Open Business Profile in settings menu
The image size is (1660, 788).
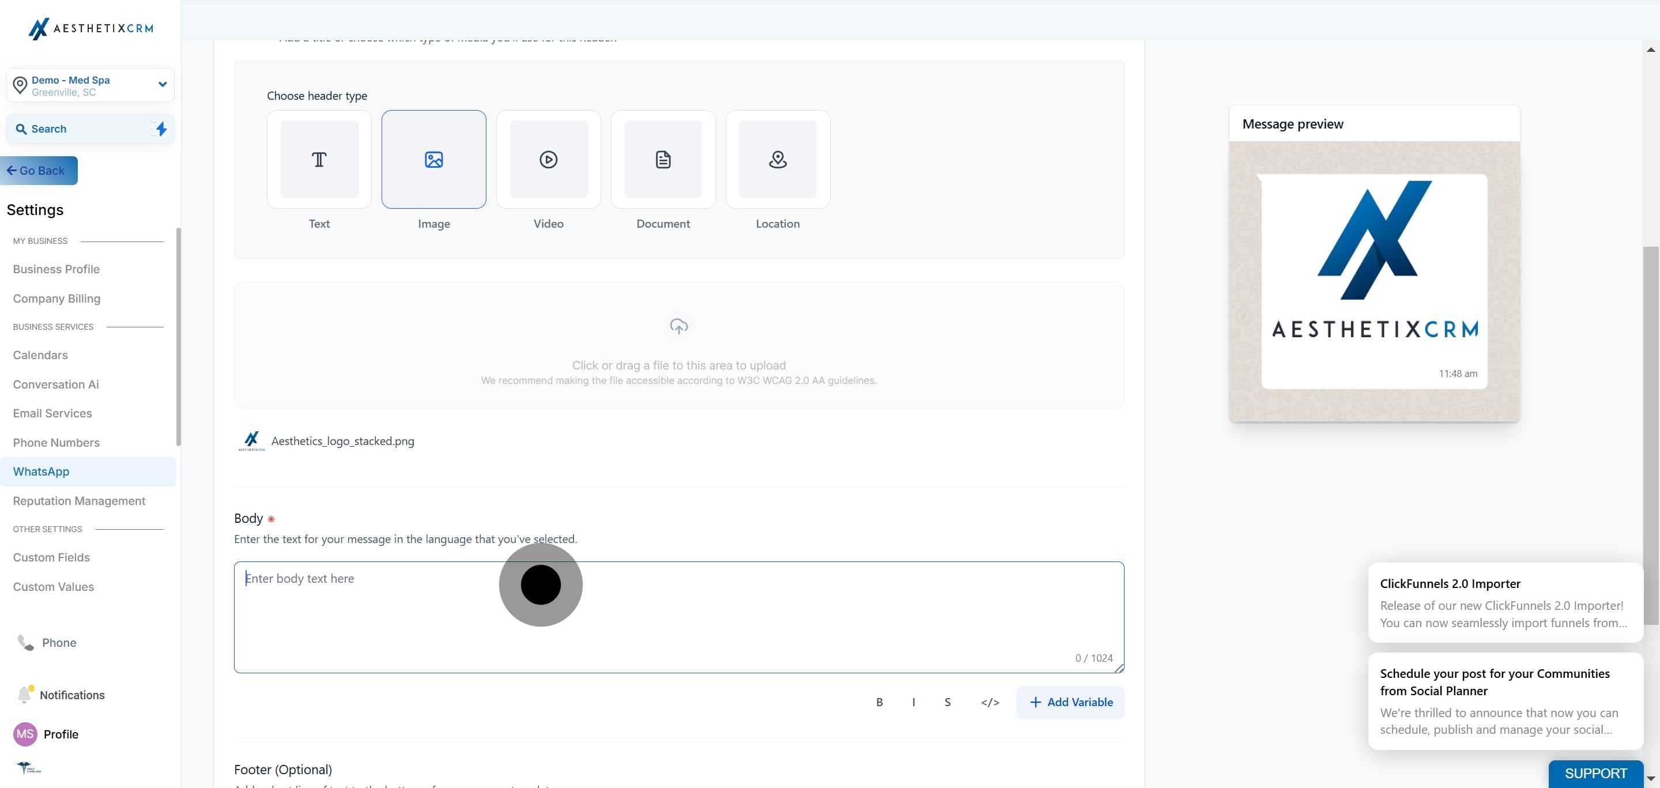point(56,269)
